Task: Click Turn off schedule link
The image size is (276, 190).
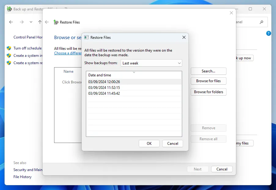Action: [x=27, y=48]
